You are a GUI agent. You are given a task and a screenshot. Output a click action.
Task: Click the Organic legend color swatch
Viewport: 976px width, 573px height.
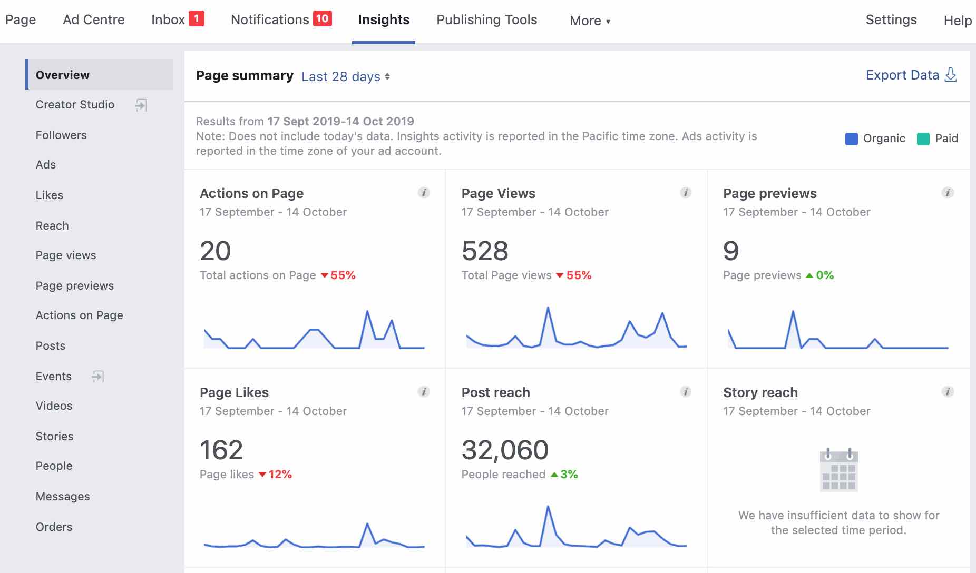click(x=852, y=139)
